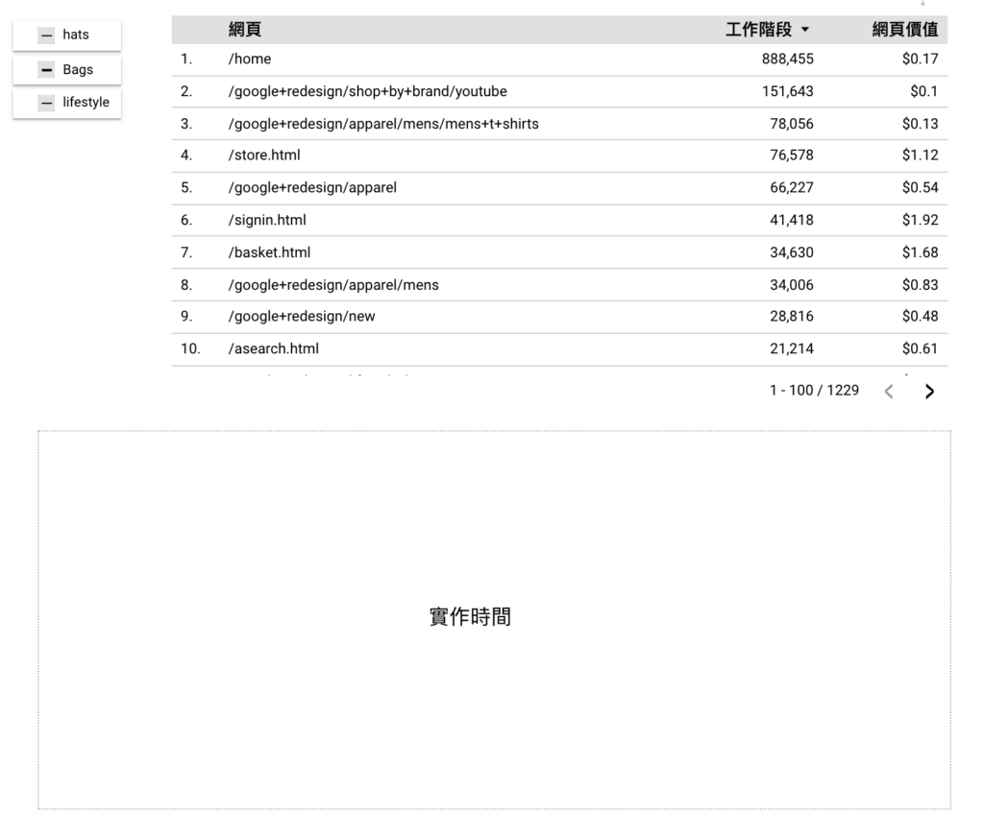Click the /store.html page entry
Screen dimensions: 984x837
pos(264,155)
